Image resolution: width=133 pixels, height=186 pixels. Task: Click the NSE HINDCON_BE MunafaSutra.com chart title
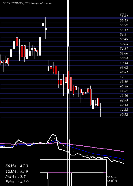27,3
